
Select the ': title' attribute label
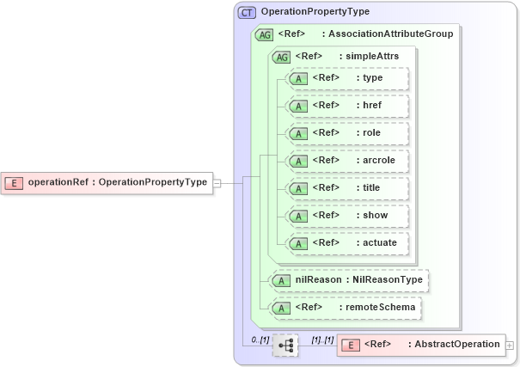pos(368,187)
